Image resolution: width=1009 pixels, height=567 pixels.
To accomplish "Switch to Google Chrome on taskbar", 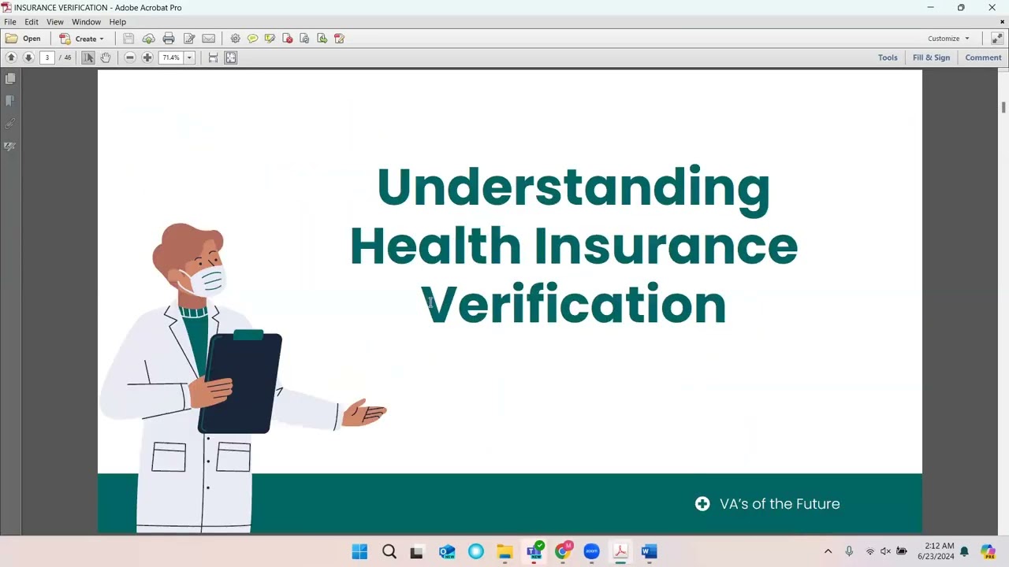I will pyautogui.click(x=563, y=551).
